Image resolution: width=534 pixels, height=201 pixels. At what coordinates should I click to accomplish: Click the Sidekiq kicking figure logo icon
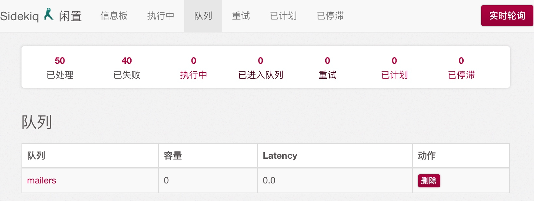49,14
